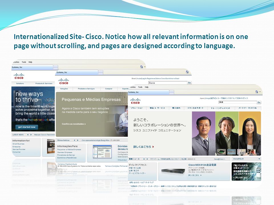Screen dimensions: 274x205
Task: Select the train thumbnail on the Japanese banner
Action: click(x=232, y=152)
